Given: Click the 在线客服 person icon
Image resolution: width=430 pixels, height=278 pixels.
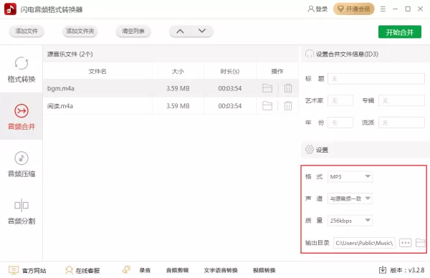Looking at the screenshot, I should click(x=69, y=270).
